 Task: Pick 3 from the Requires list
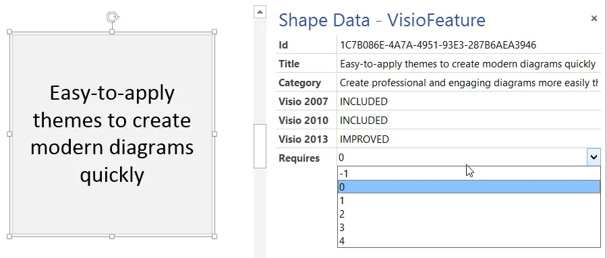tap(469, 228)
